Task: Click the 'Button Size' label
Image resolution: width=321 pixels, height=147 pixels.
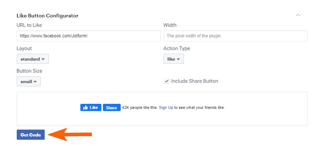Action: (x=29, y=71)
